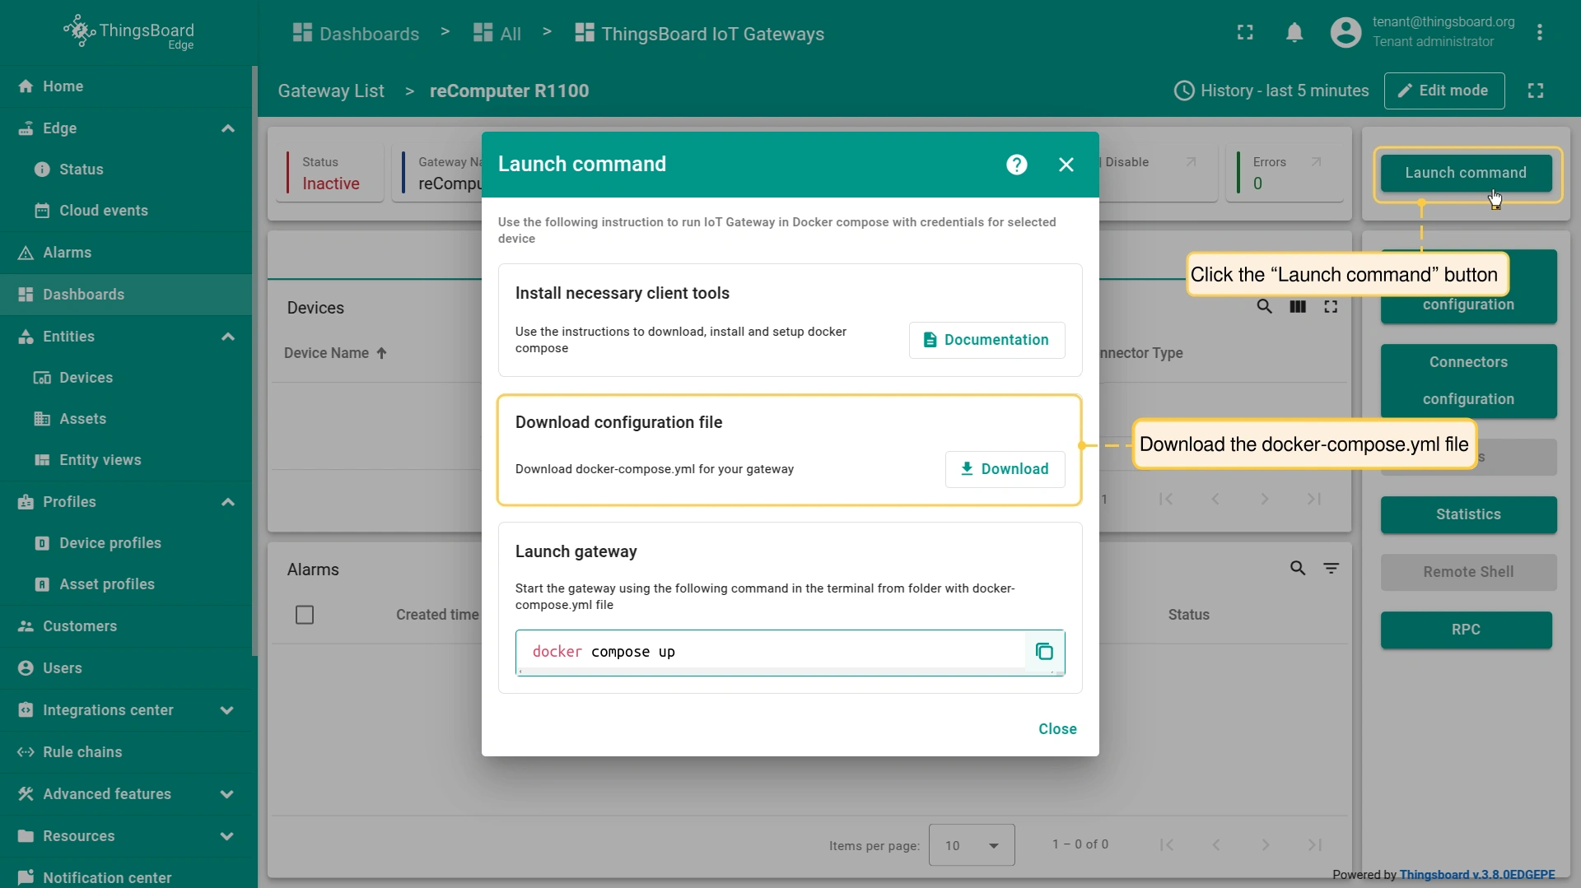Copy the docker compose up command
1581x888 pixels.
[x=1044, y=652]
